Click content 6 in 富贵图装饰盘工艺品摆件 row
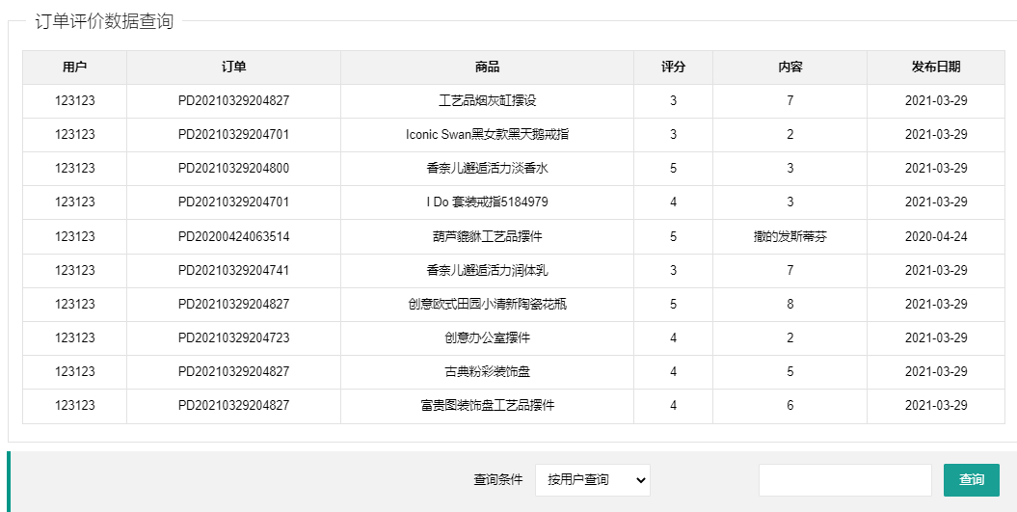This screenshot has width=1017, height=512. coord(790,405)
